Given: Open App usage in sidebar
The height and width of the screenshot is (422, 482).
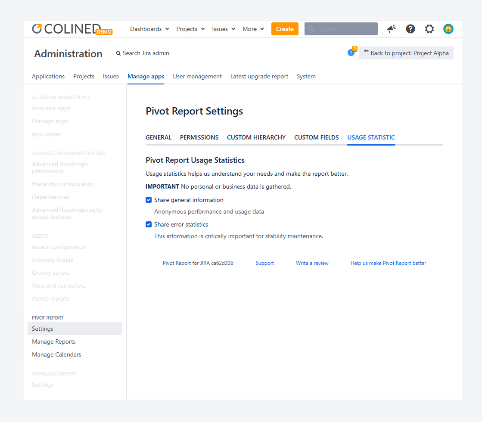Looking at the screenshot, I should (46, 134).
